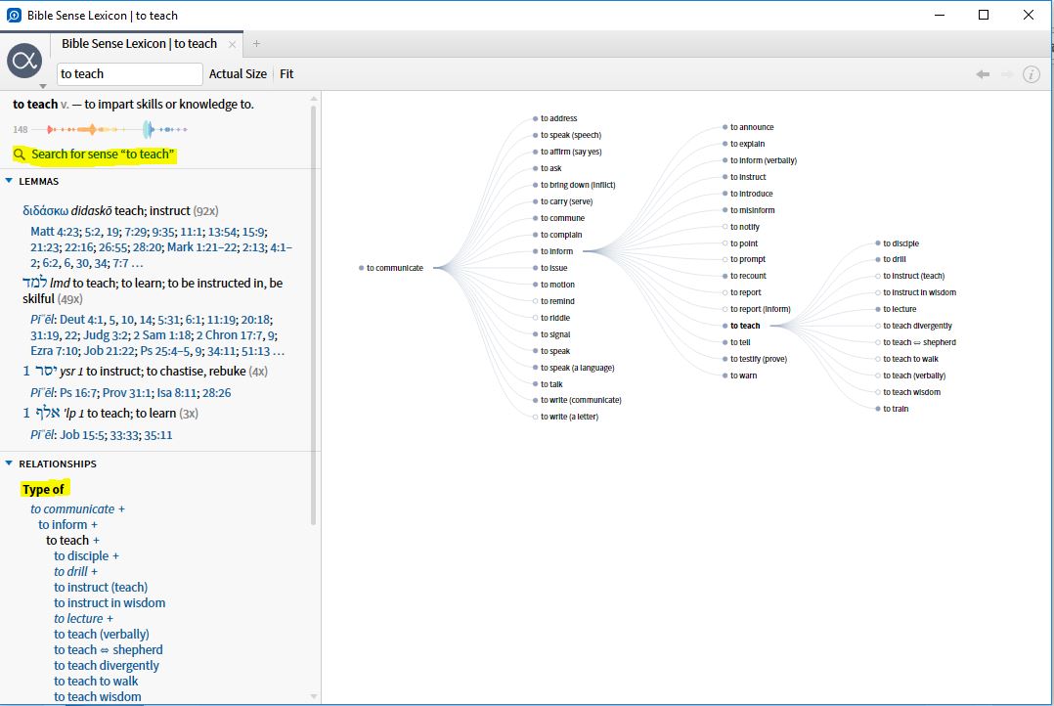Click the back navigation arrow
This screenshot has height=706, width=1054.
click(x=983, y=74)
